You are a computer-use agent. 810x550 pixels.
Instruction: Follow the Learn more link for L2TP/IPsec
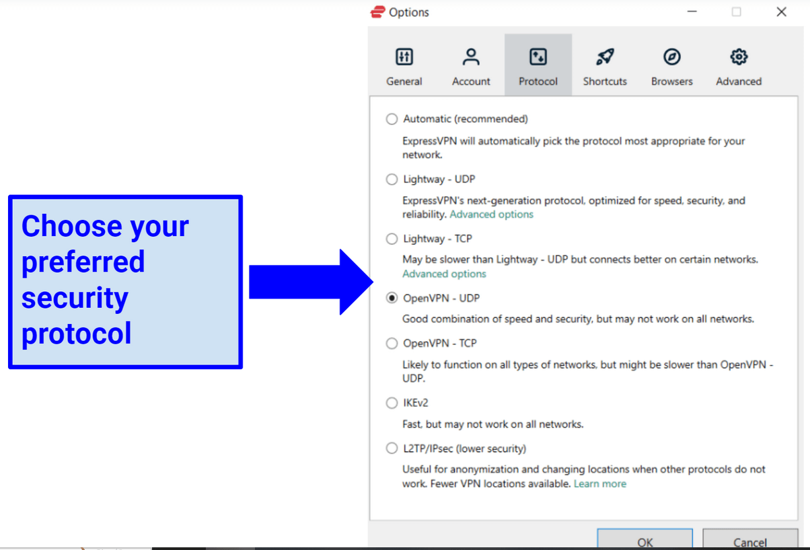pos(600,483)
